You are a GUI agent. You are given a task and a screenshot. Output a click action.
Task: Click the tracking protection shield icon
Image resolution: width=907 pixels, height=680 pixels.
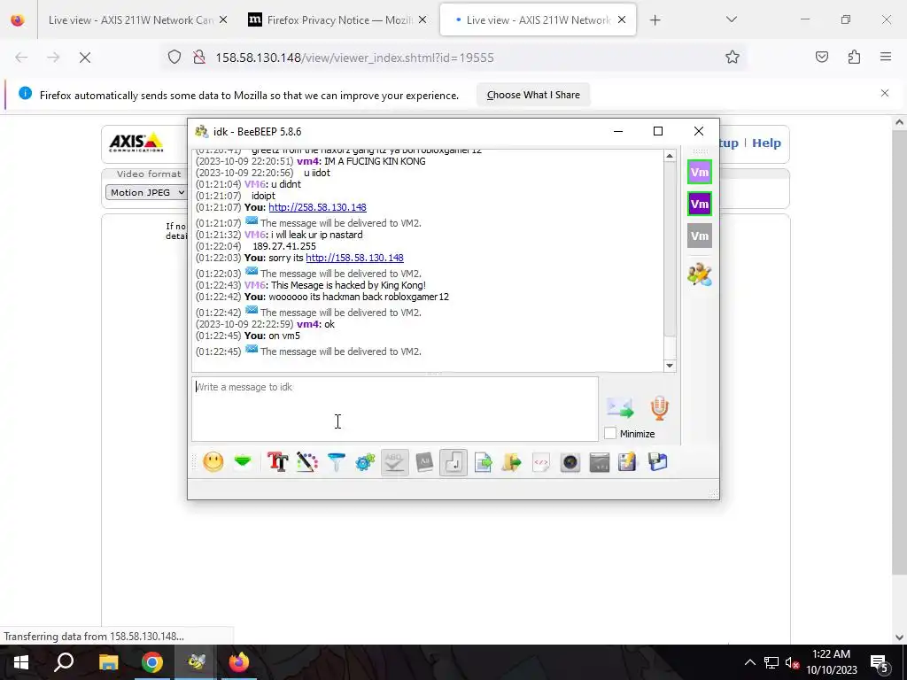[174, 57]
